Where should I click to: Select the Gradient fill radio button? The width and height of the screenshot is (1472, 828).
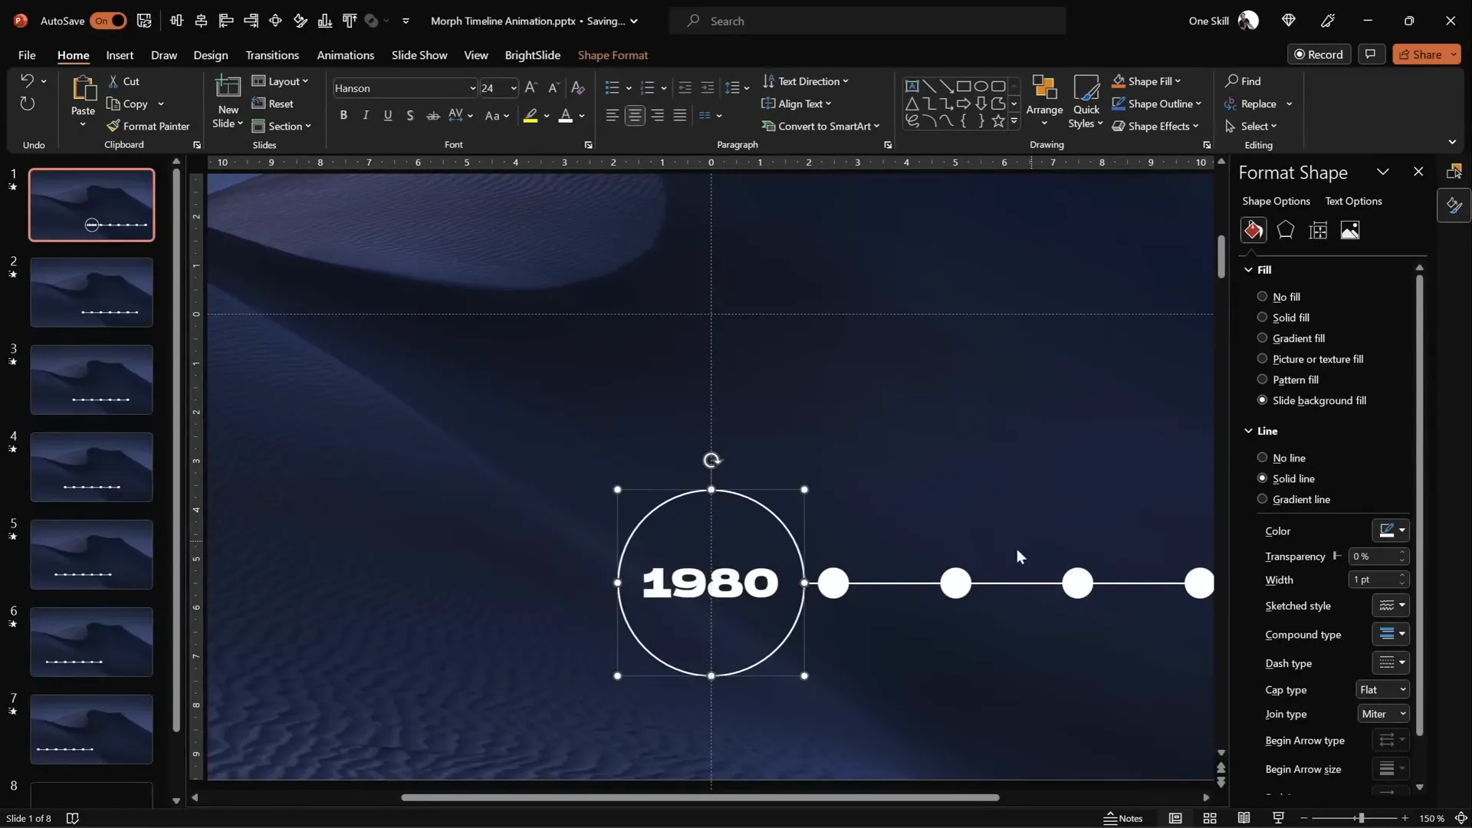click(1261, 337)
